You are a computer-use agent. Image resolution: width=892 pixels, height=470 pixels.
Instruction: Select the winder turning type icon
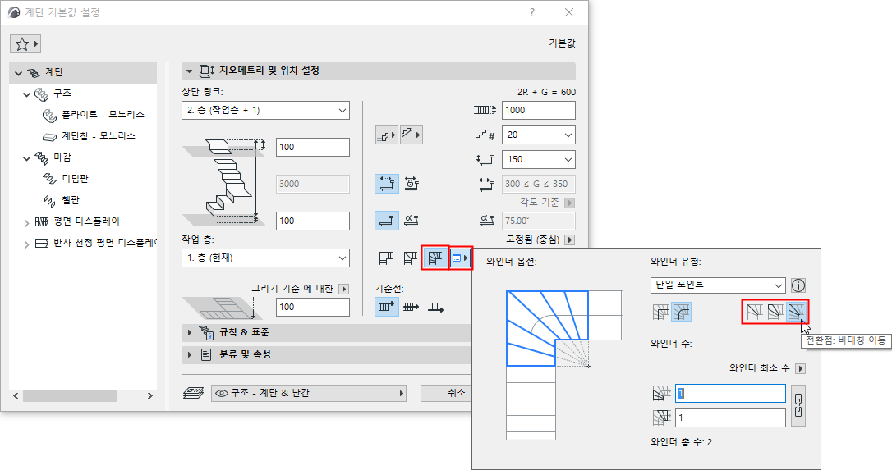(435, 258)
